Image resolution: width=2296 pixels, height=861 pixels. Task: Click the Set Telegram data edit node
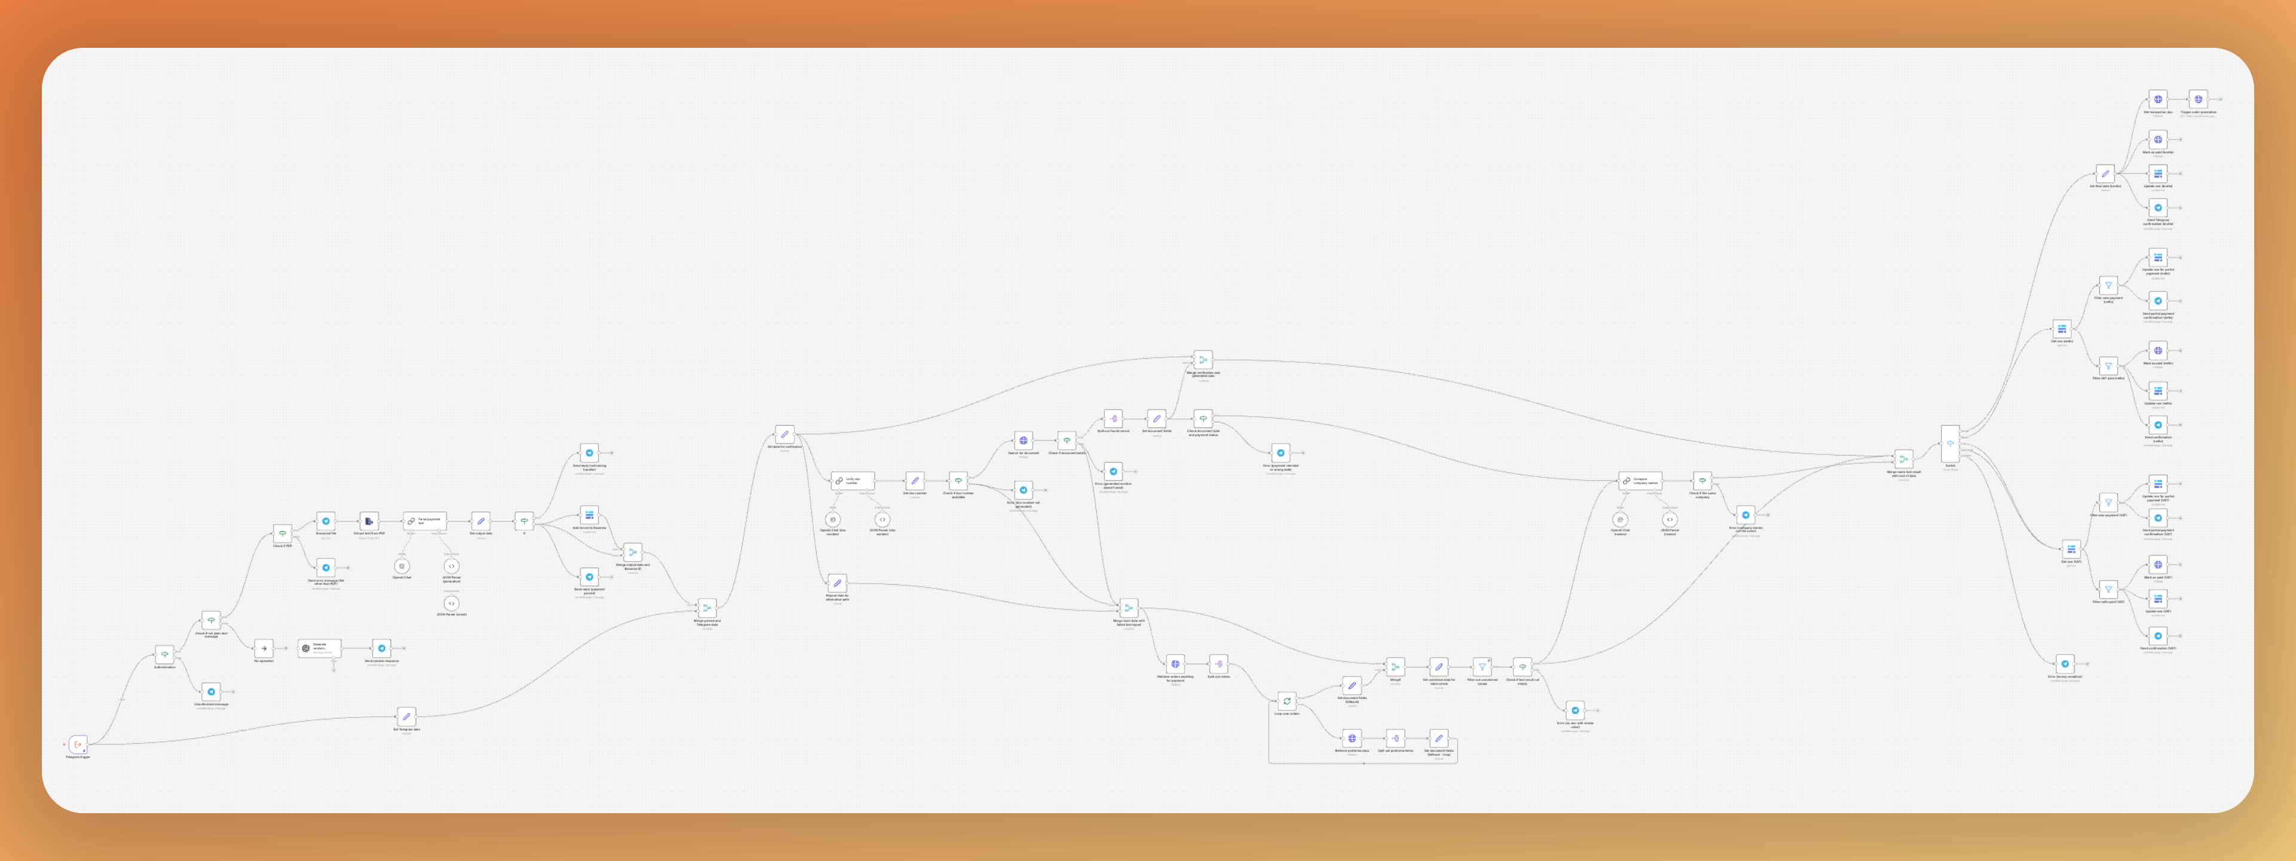point(407,716)
